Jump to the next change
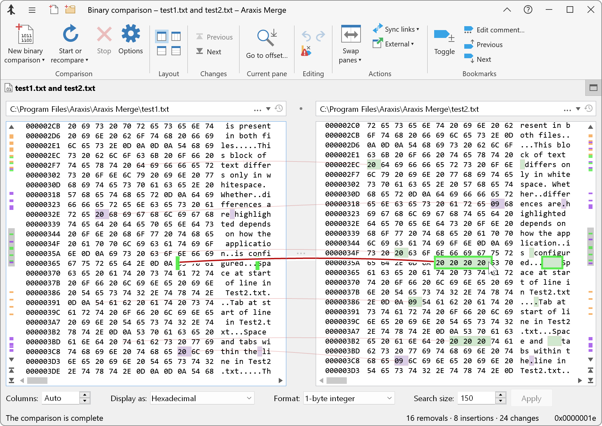Image resolution: width=602 pixels, height=426 pixels. [209, 51]
